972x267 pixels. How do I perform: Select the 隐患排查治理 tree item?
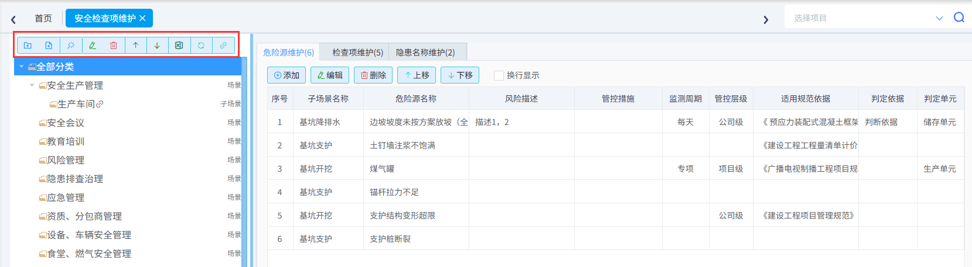pos(75,179)
